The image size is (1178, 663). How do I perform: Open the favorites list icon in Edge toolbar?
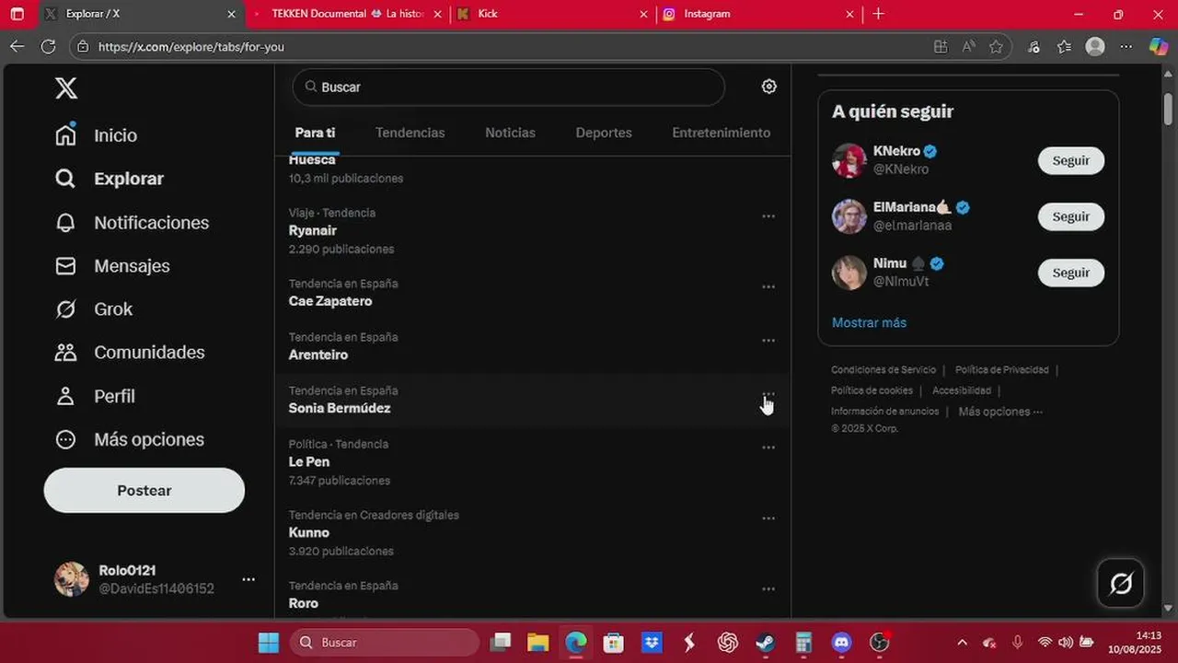point(1064,46)
